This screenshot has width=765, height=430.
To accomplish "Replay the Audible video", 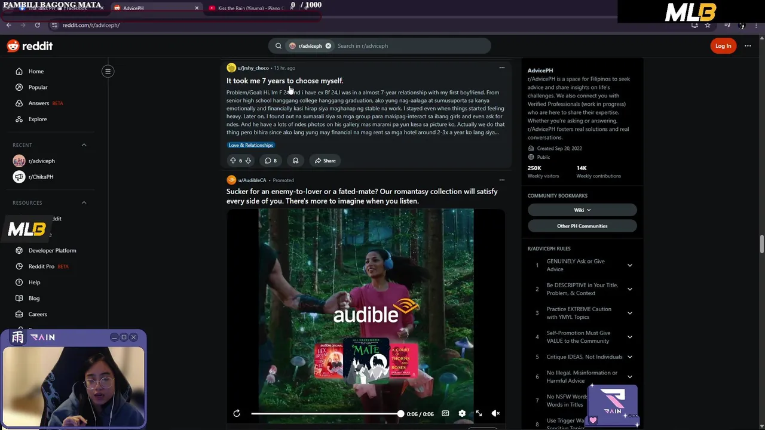I will pos(237,413).
